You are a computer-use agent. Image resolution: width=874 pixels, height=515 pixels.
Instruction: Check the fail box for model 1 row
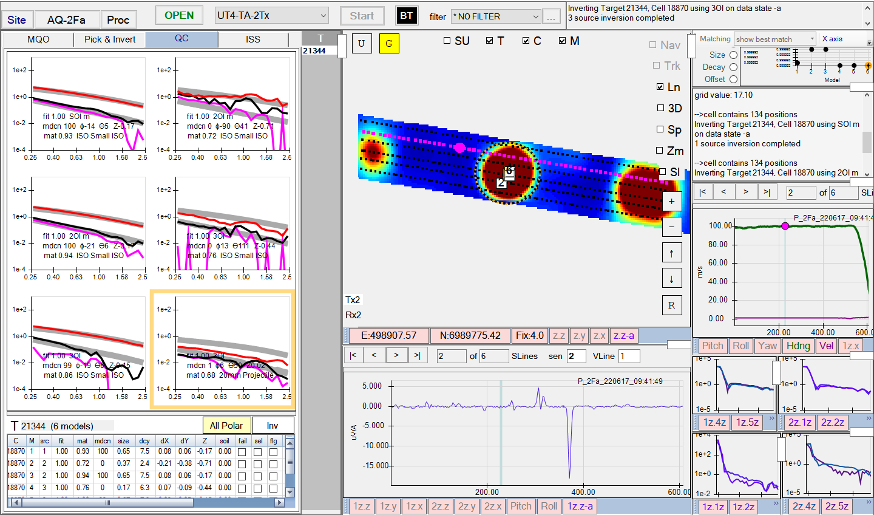(x=242, y=452)
